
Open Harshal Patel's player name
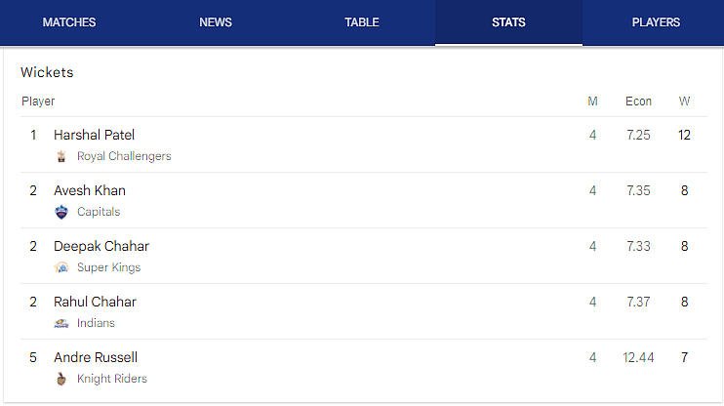(94, 135)
